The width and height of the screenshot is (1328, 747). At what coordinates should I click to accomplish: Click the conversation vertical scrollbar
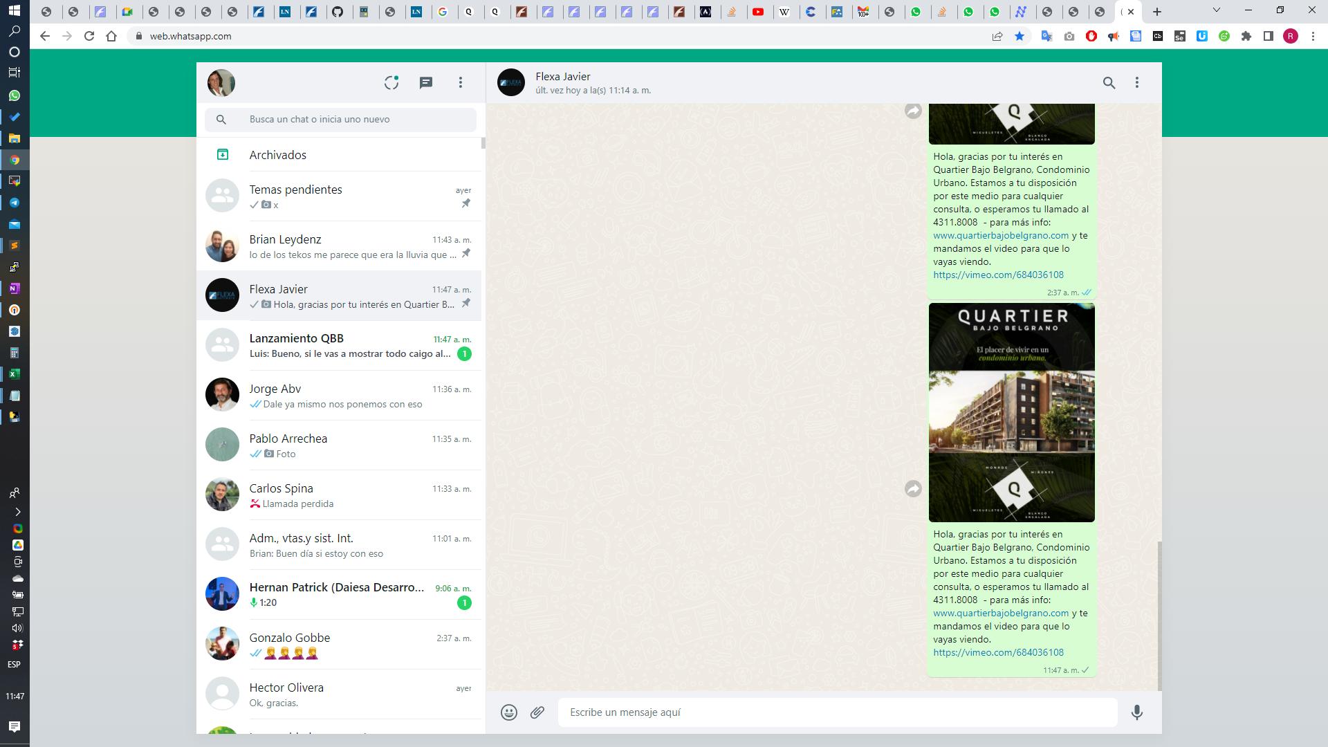point(1159,616)
